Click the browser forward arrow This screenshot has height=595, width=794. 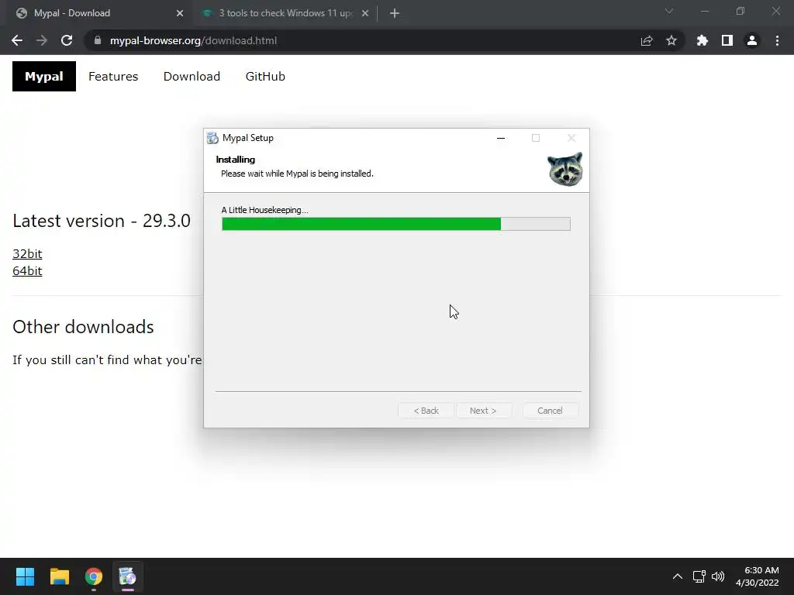tap(42, 40)
